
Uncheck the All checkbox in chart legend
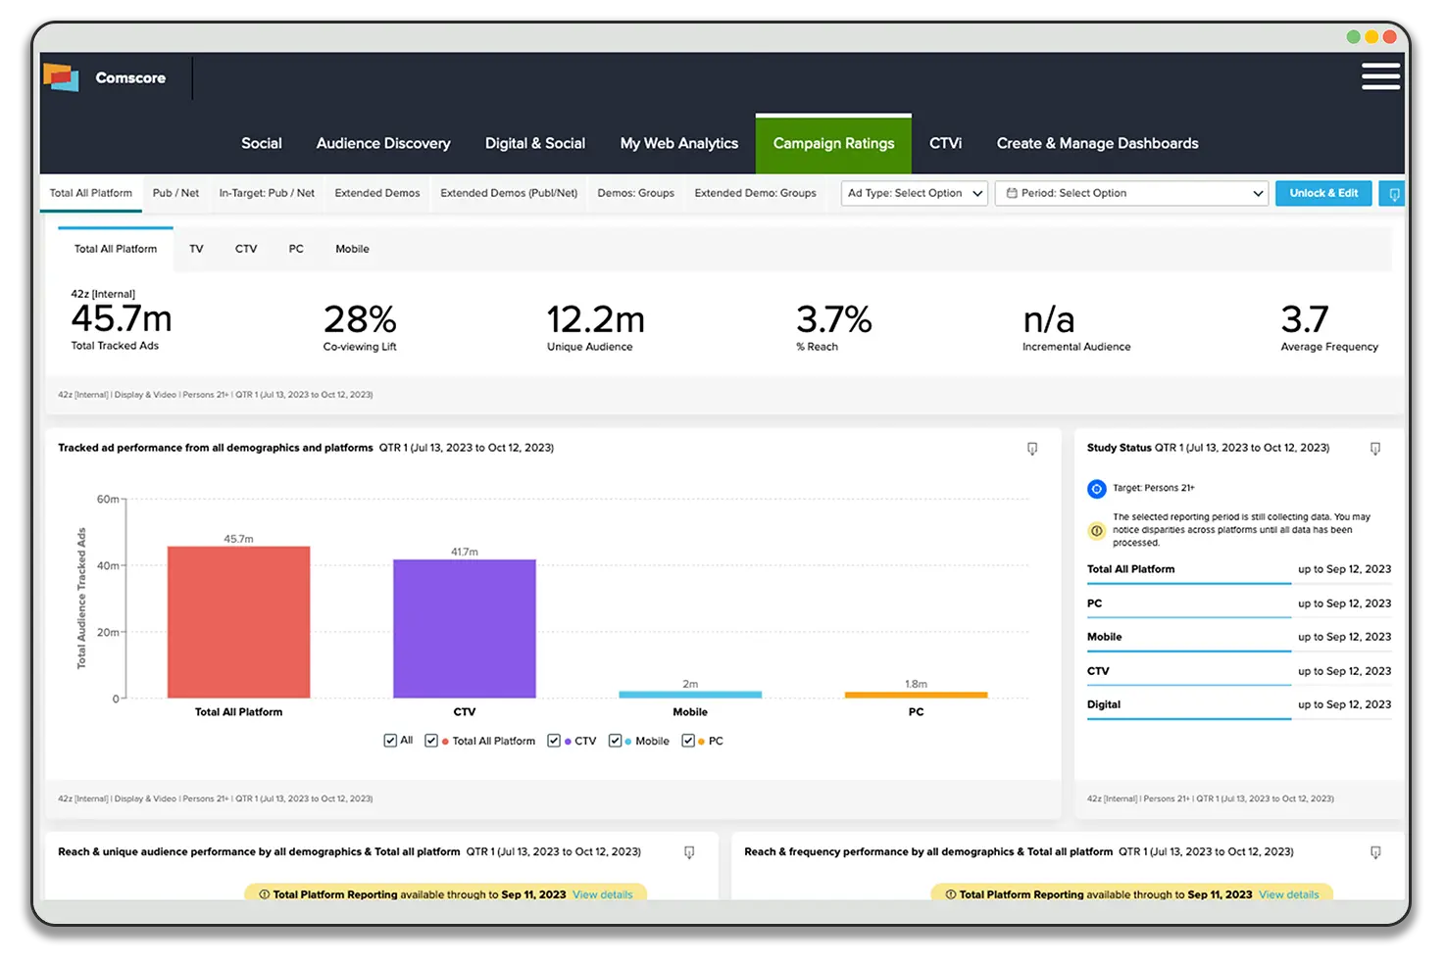tap(390, 741)
